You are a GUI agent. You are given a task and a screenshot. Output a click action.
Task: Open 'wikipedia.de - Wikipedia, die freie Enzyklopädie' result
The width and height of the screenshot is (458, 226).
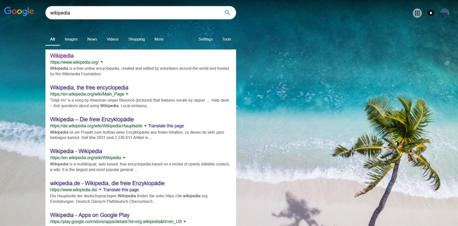(107, 183)
